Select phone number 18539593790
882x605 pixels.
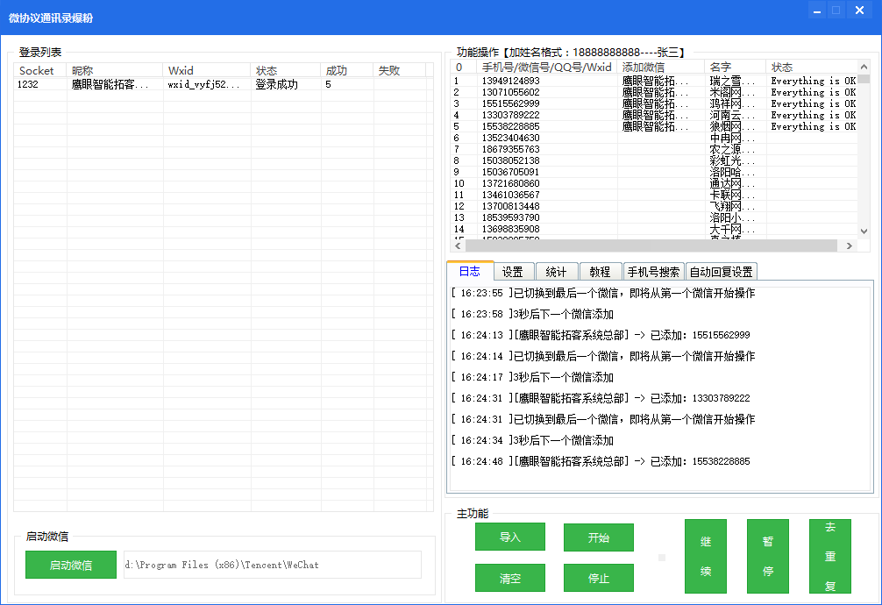(511, 217)
